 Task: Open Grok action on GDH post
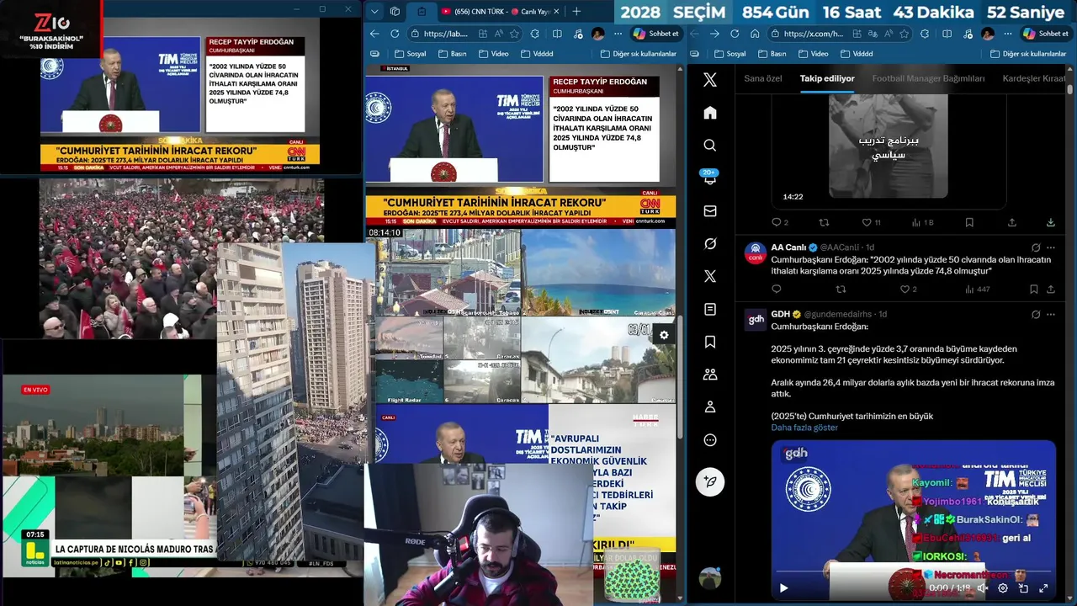pyautogui.click(x=1036, y=314)
